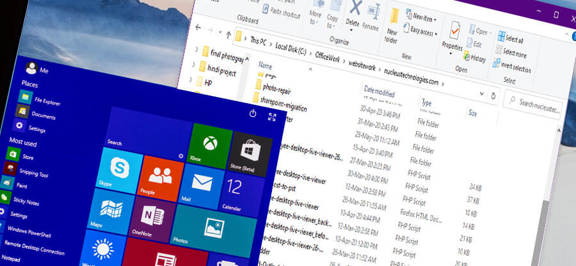Expand Start menu to full screen
Viewport: 576px width, 266px height.
(272, 117)
